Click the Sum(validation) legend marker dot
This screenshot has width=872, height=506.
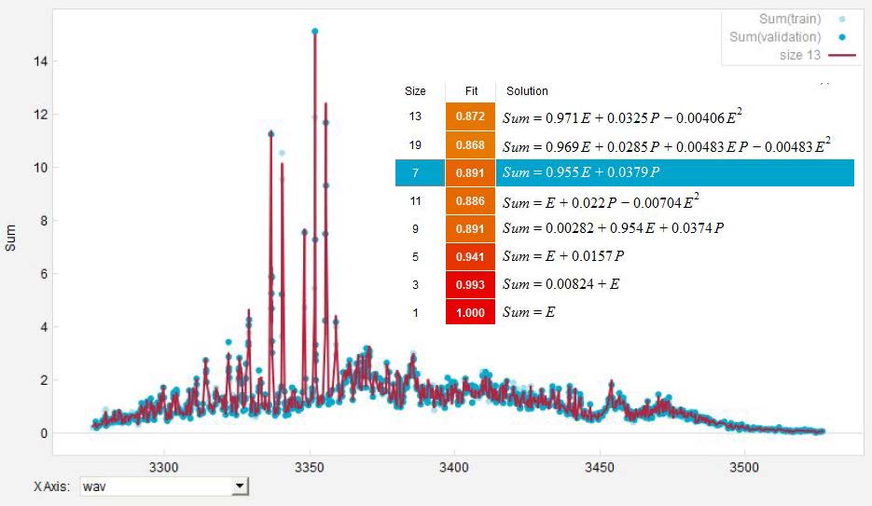click(x=842, y=37)
